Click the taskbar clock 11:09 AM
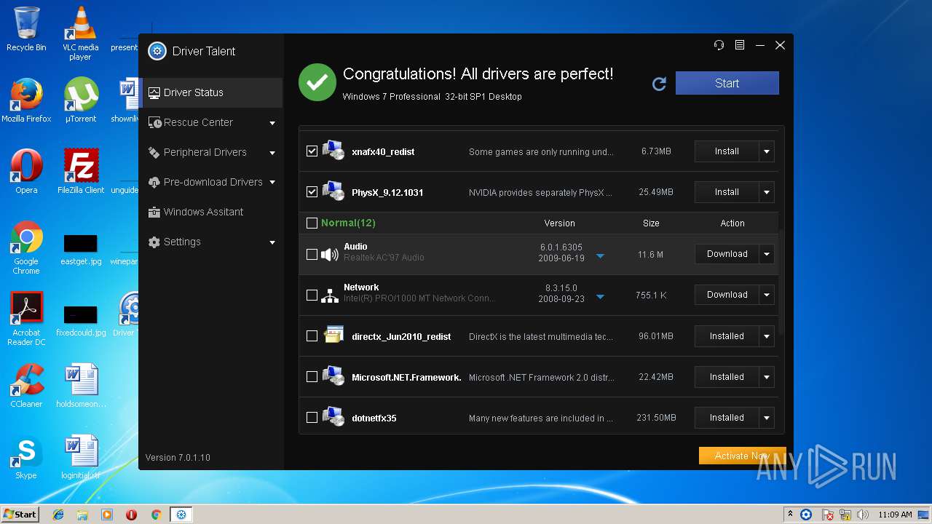Image resolution: width=932 pixels, height=524 pixels. (x=895, y=515)
